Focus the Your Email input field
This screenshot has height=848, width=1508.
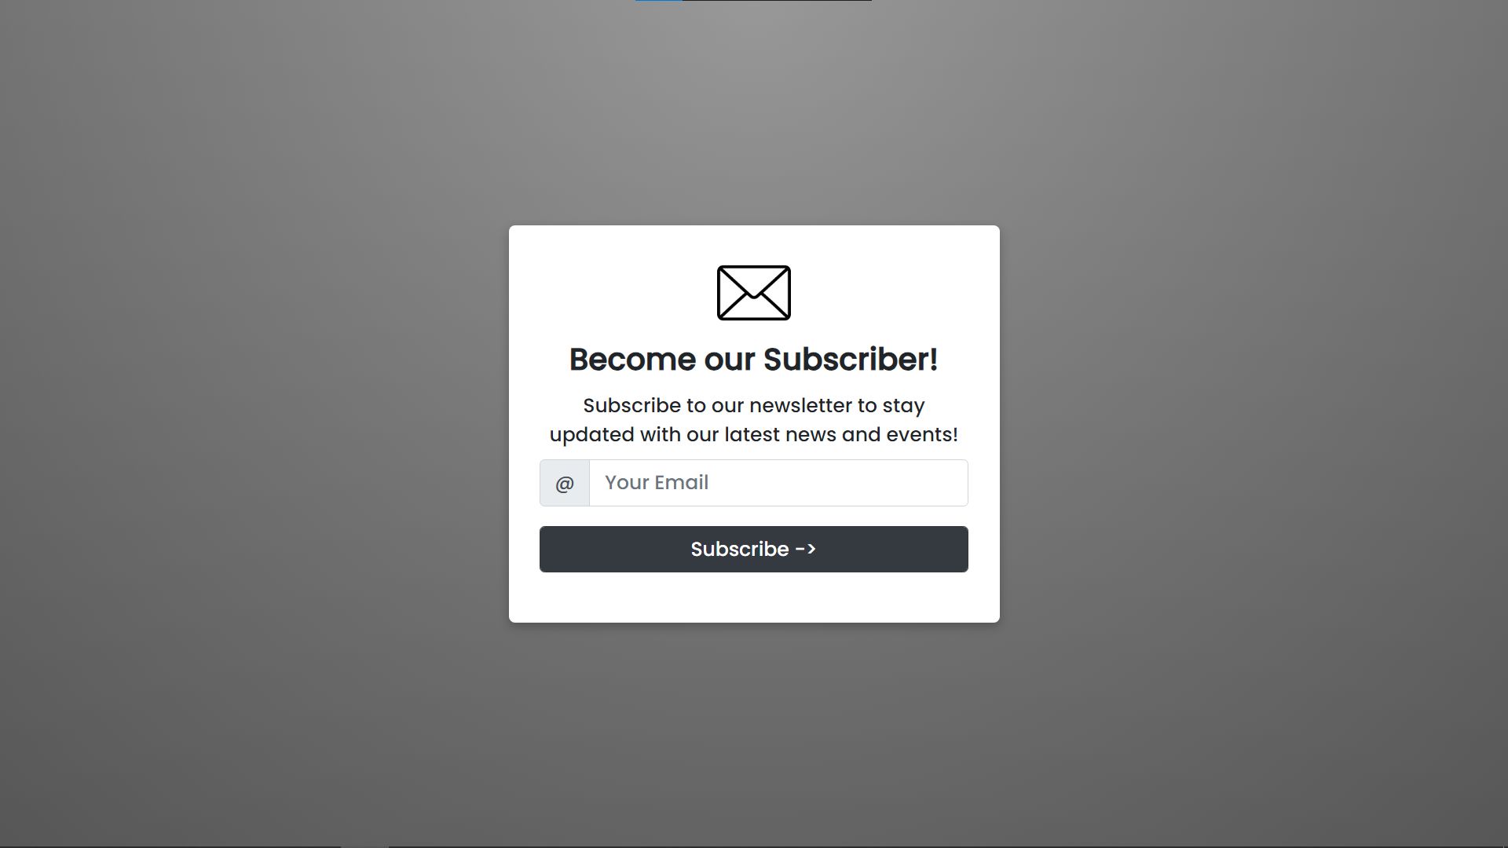(x=778, y=483)
